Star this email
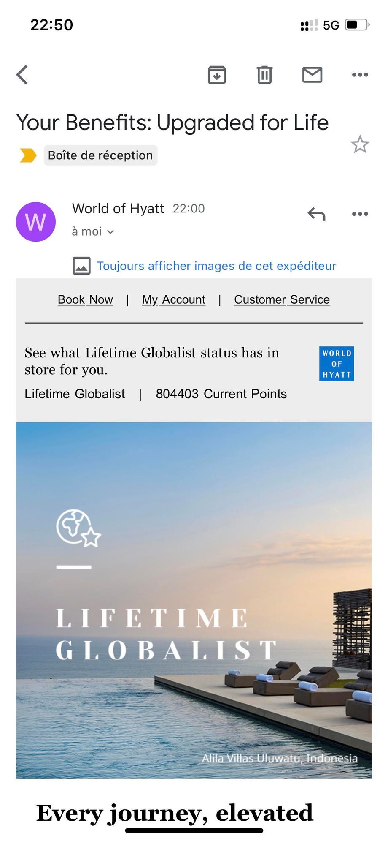This screenshot has height=841, width=388. (360, 145)
